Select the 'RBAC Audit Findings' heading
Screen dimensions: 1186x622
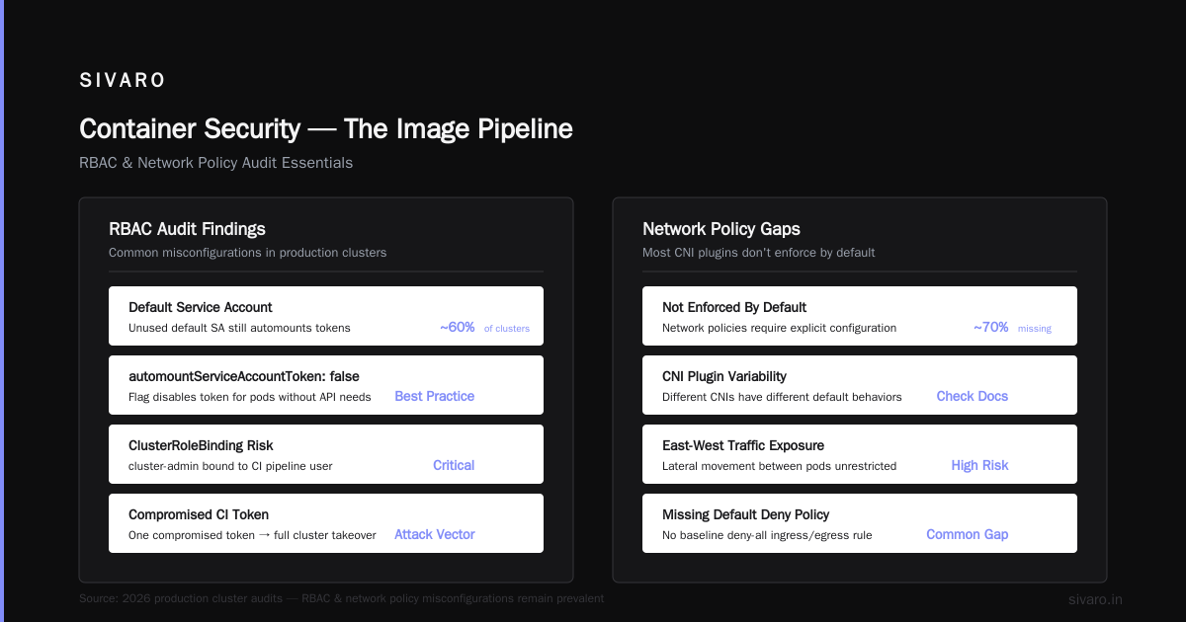187,229
